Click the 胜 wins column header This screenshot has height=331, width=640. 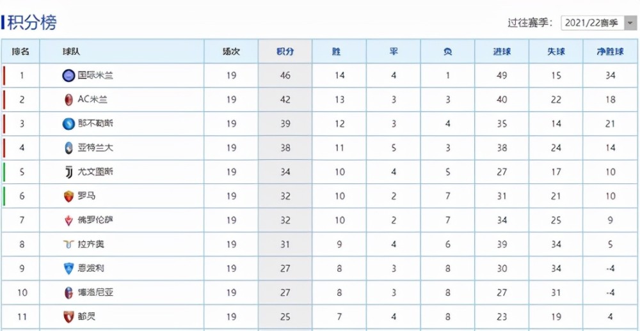tap(337, 52)
